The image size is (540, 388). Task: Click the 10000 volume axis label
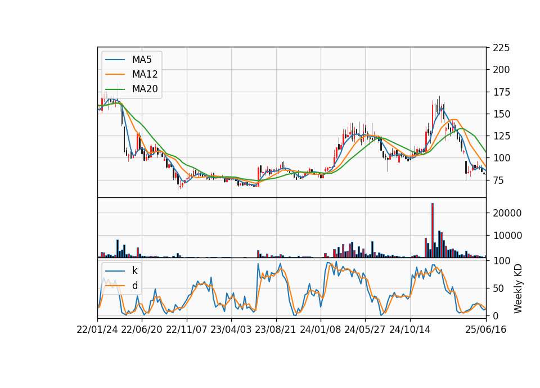coord(507,236)
